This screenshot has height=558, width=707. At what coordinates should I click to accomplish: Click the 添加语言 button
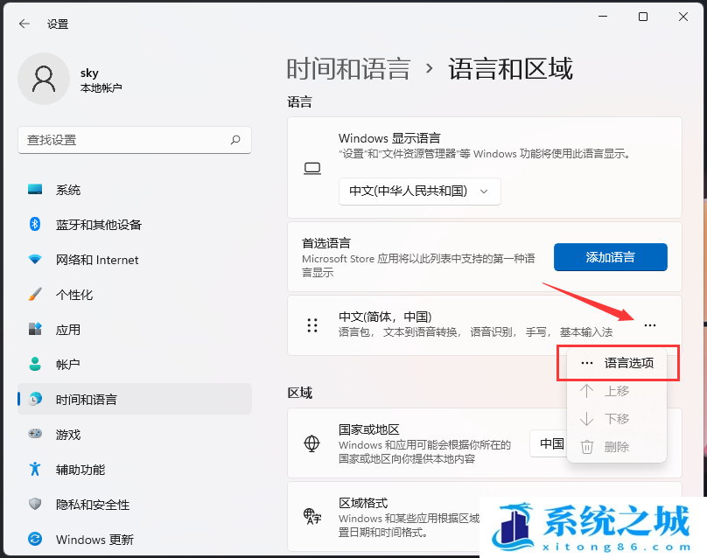coord(611,257)
